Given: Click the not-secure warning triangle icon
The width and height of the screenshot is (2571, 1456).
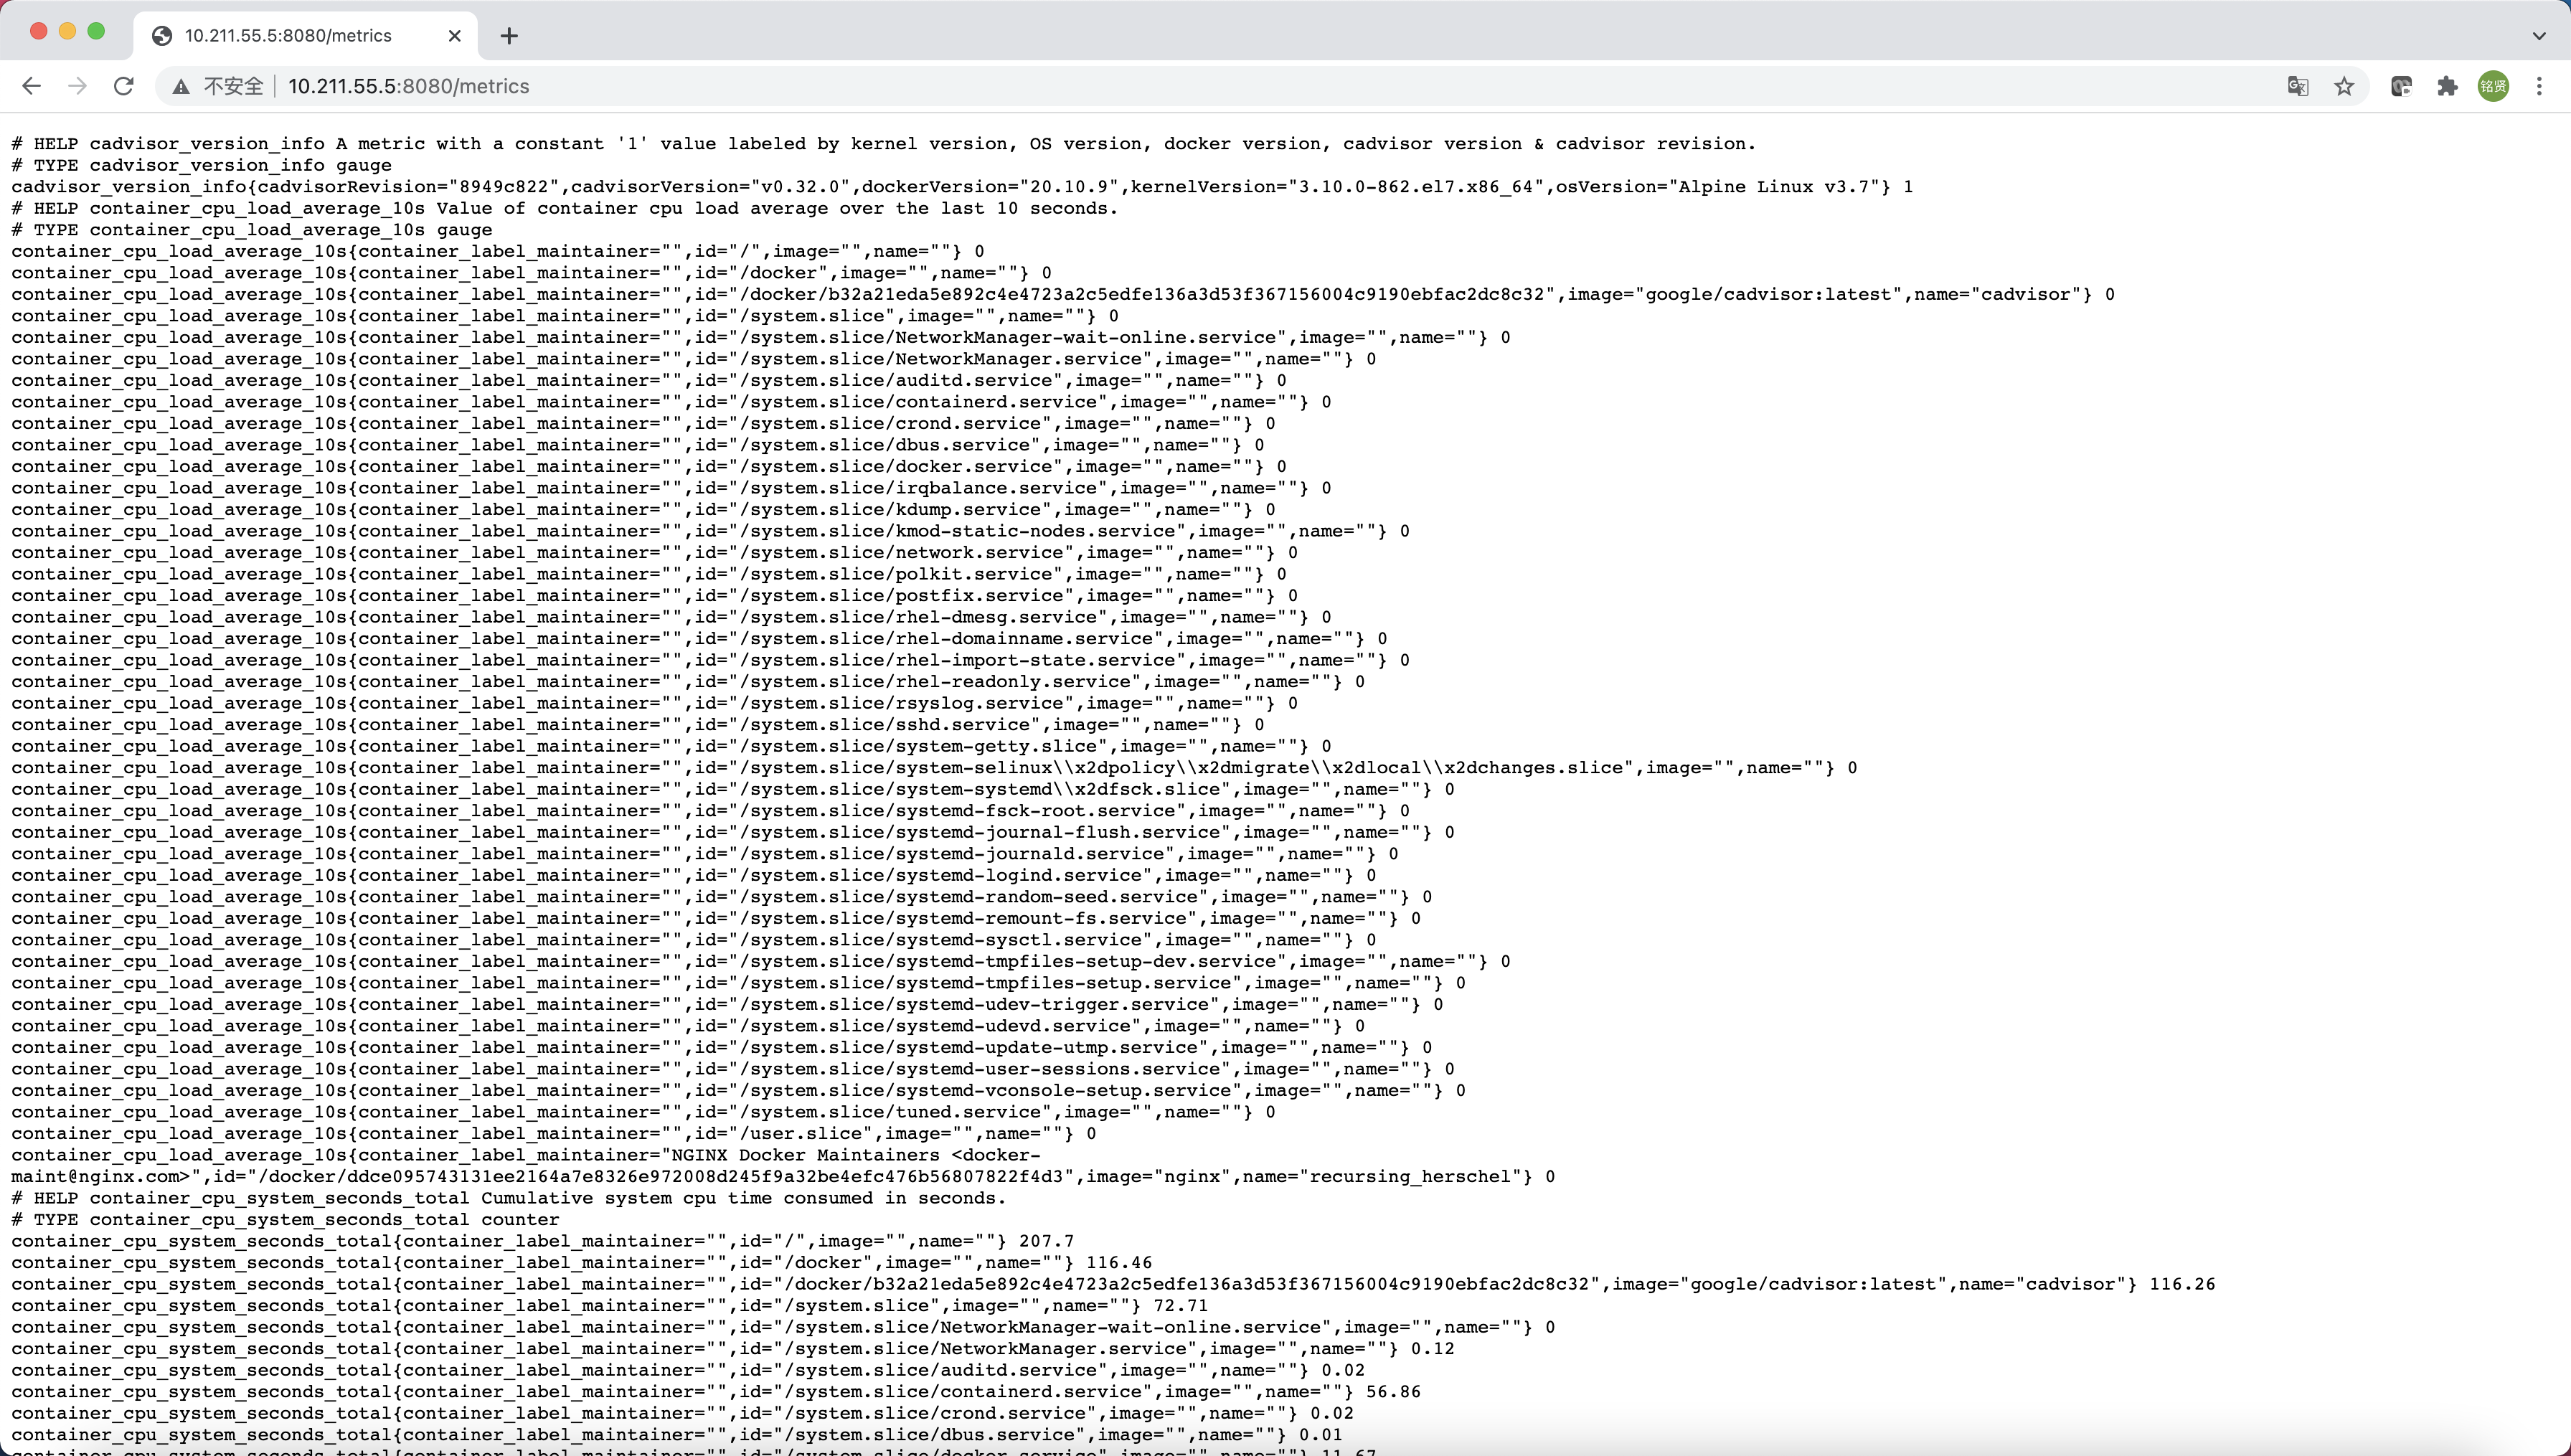Looking at the screenshot, I should (181, 87).
